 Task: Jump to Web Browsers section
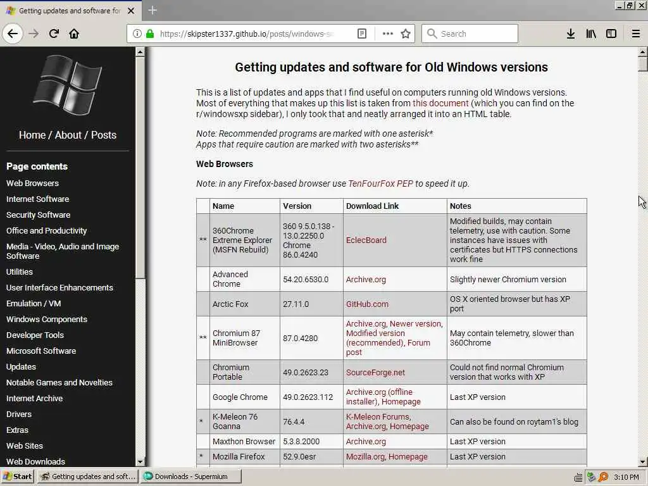(x=32, y=183)
